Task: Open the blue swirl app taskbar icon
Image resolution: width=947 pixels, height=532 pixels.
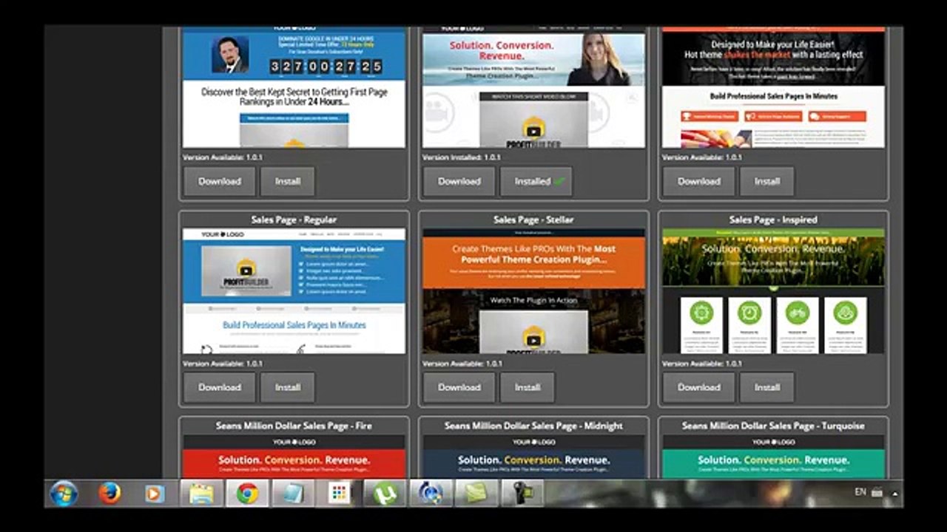Action: click(431, 494)
